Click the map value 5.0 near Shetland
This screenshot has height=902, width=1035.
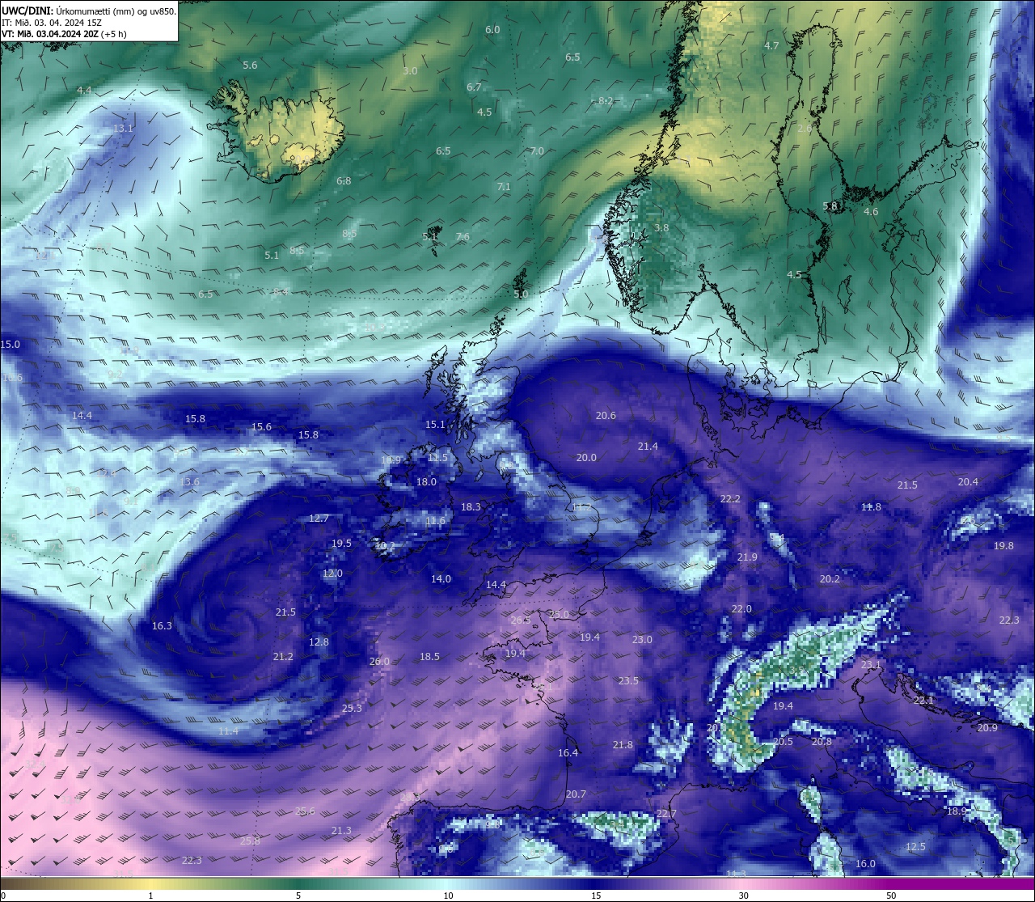click(x=521, y=294)
